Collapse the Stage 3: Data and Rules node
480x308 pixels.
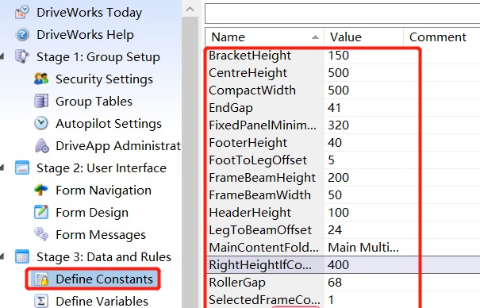2,256
